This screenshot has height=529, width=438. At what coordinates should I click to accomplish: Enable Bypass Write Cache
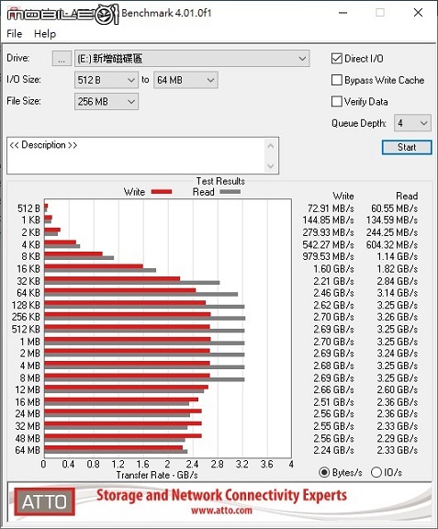(337, 80)
